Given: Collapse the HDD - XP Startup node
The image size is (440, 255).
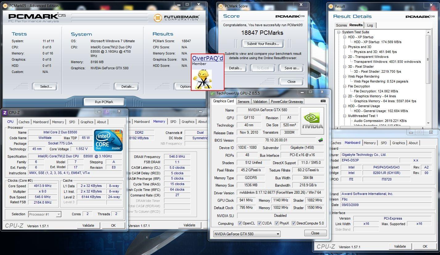Looking at the screenshot, I should [x=345, y=37].
